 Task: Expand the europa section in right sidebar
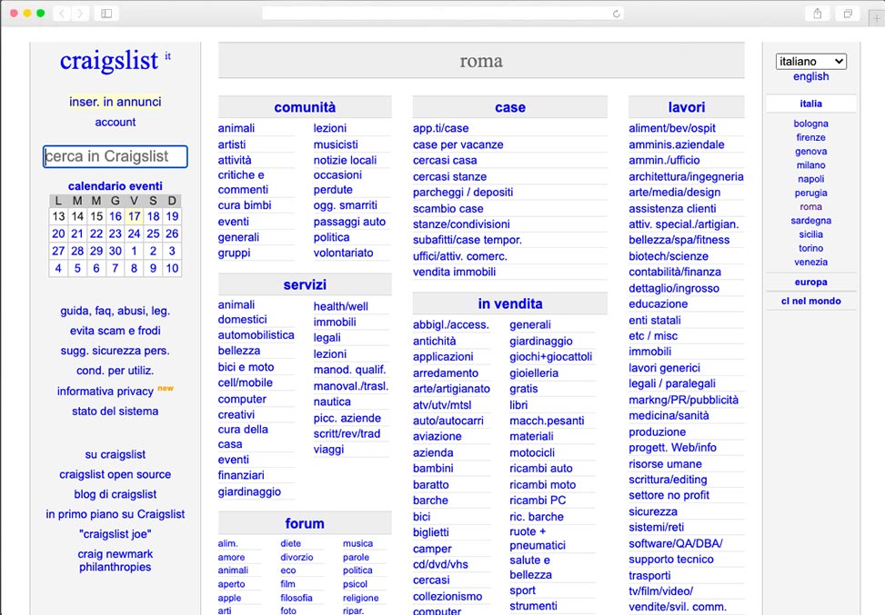click(x=811, y=282)
